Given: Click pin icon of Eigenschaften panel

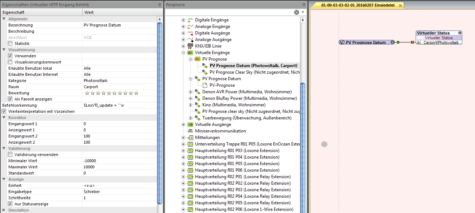Looking at the screenshot, I should click(x=159, y=5).
